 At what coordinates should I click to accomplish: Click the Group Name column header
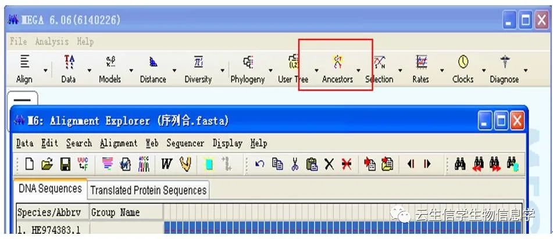click(x=126, y=212)
